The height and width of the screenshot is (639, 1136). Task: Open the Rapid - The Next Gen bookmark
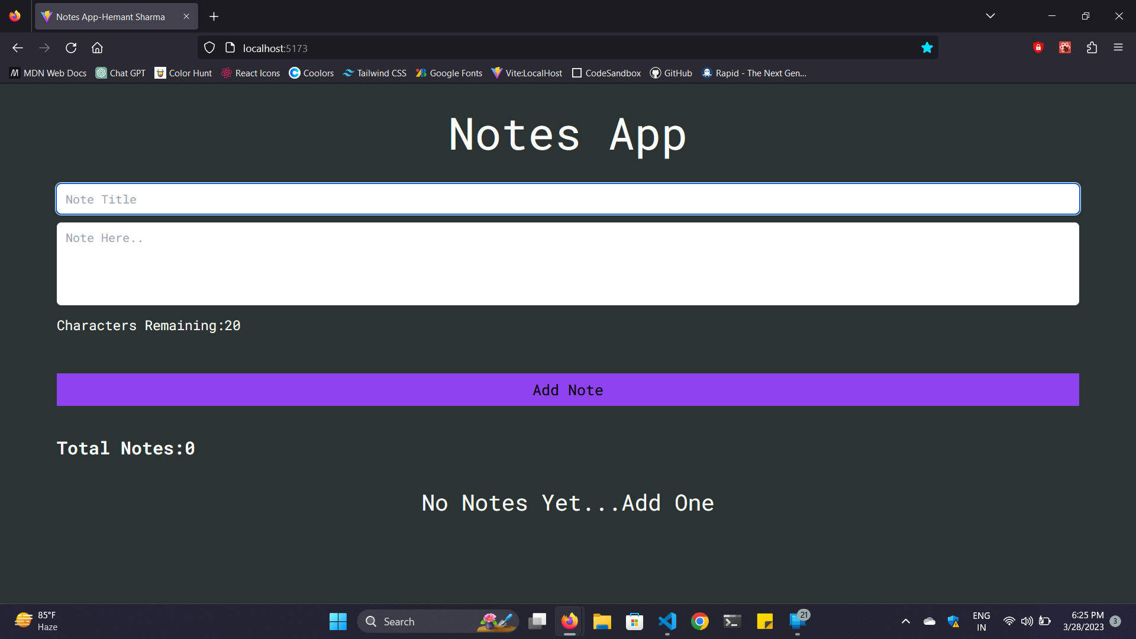(x=754, y=73)
